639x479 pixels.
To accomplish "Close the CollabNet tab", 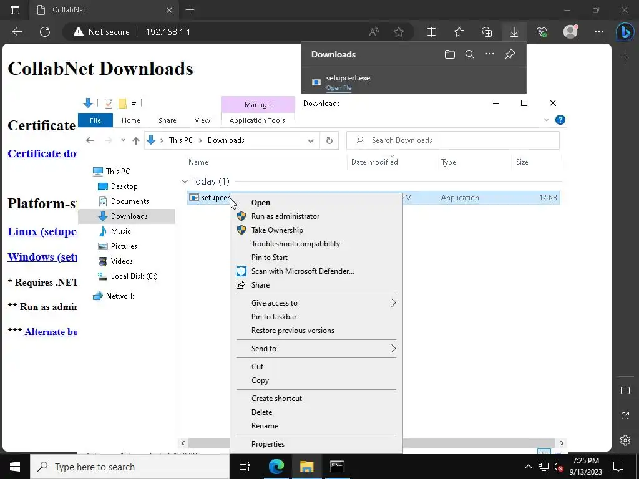I will [x=169, y=10].
